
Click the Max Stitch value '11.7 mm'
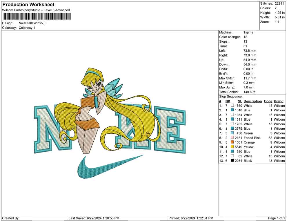(250, 78)
